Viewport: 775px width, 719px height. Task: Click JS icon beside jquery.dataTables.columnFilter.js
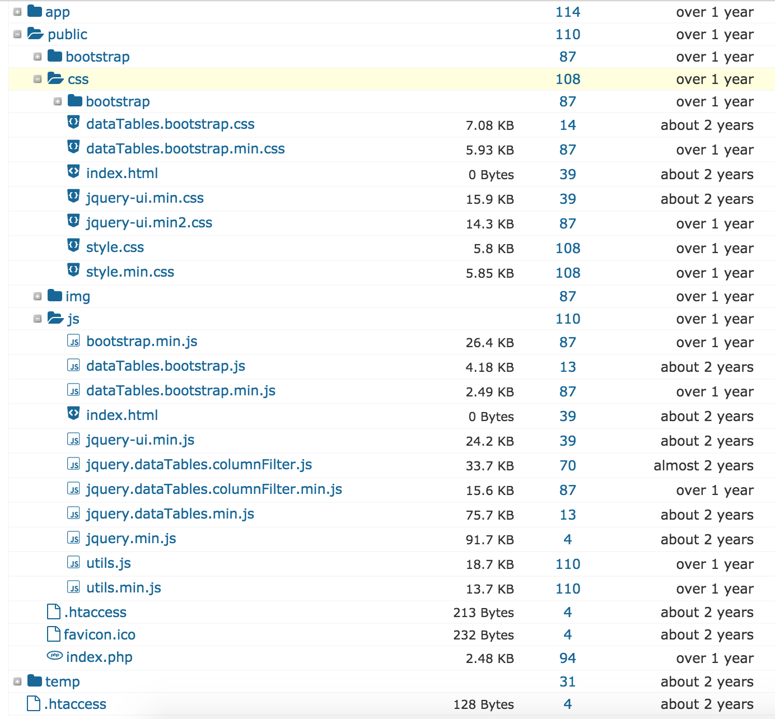(x=73, y=464)
